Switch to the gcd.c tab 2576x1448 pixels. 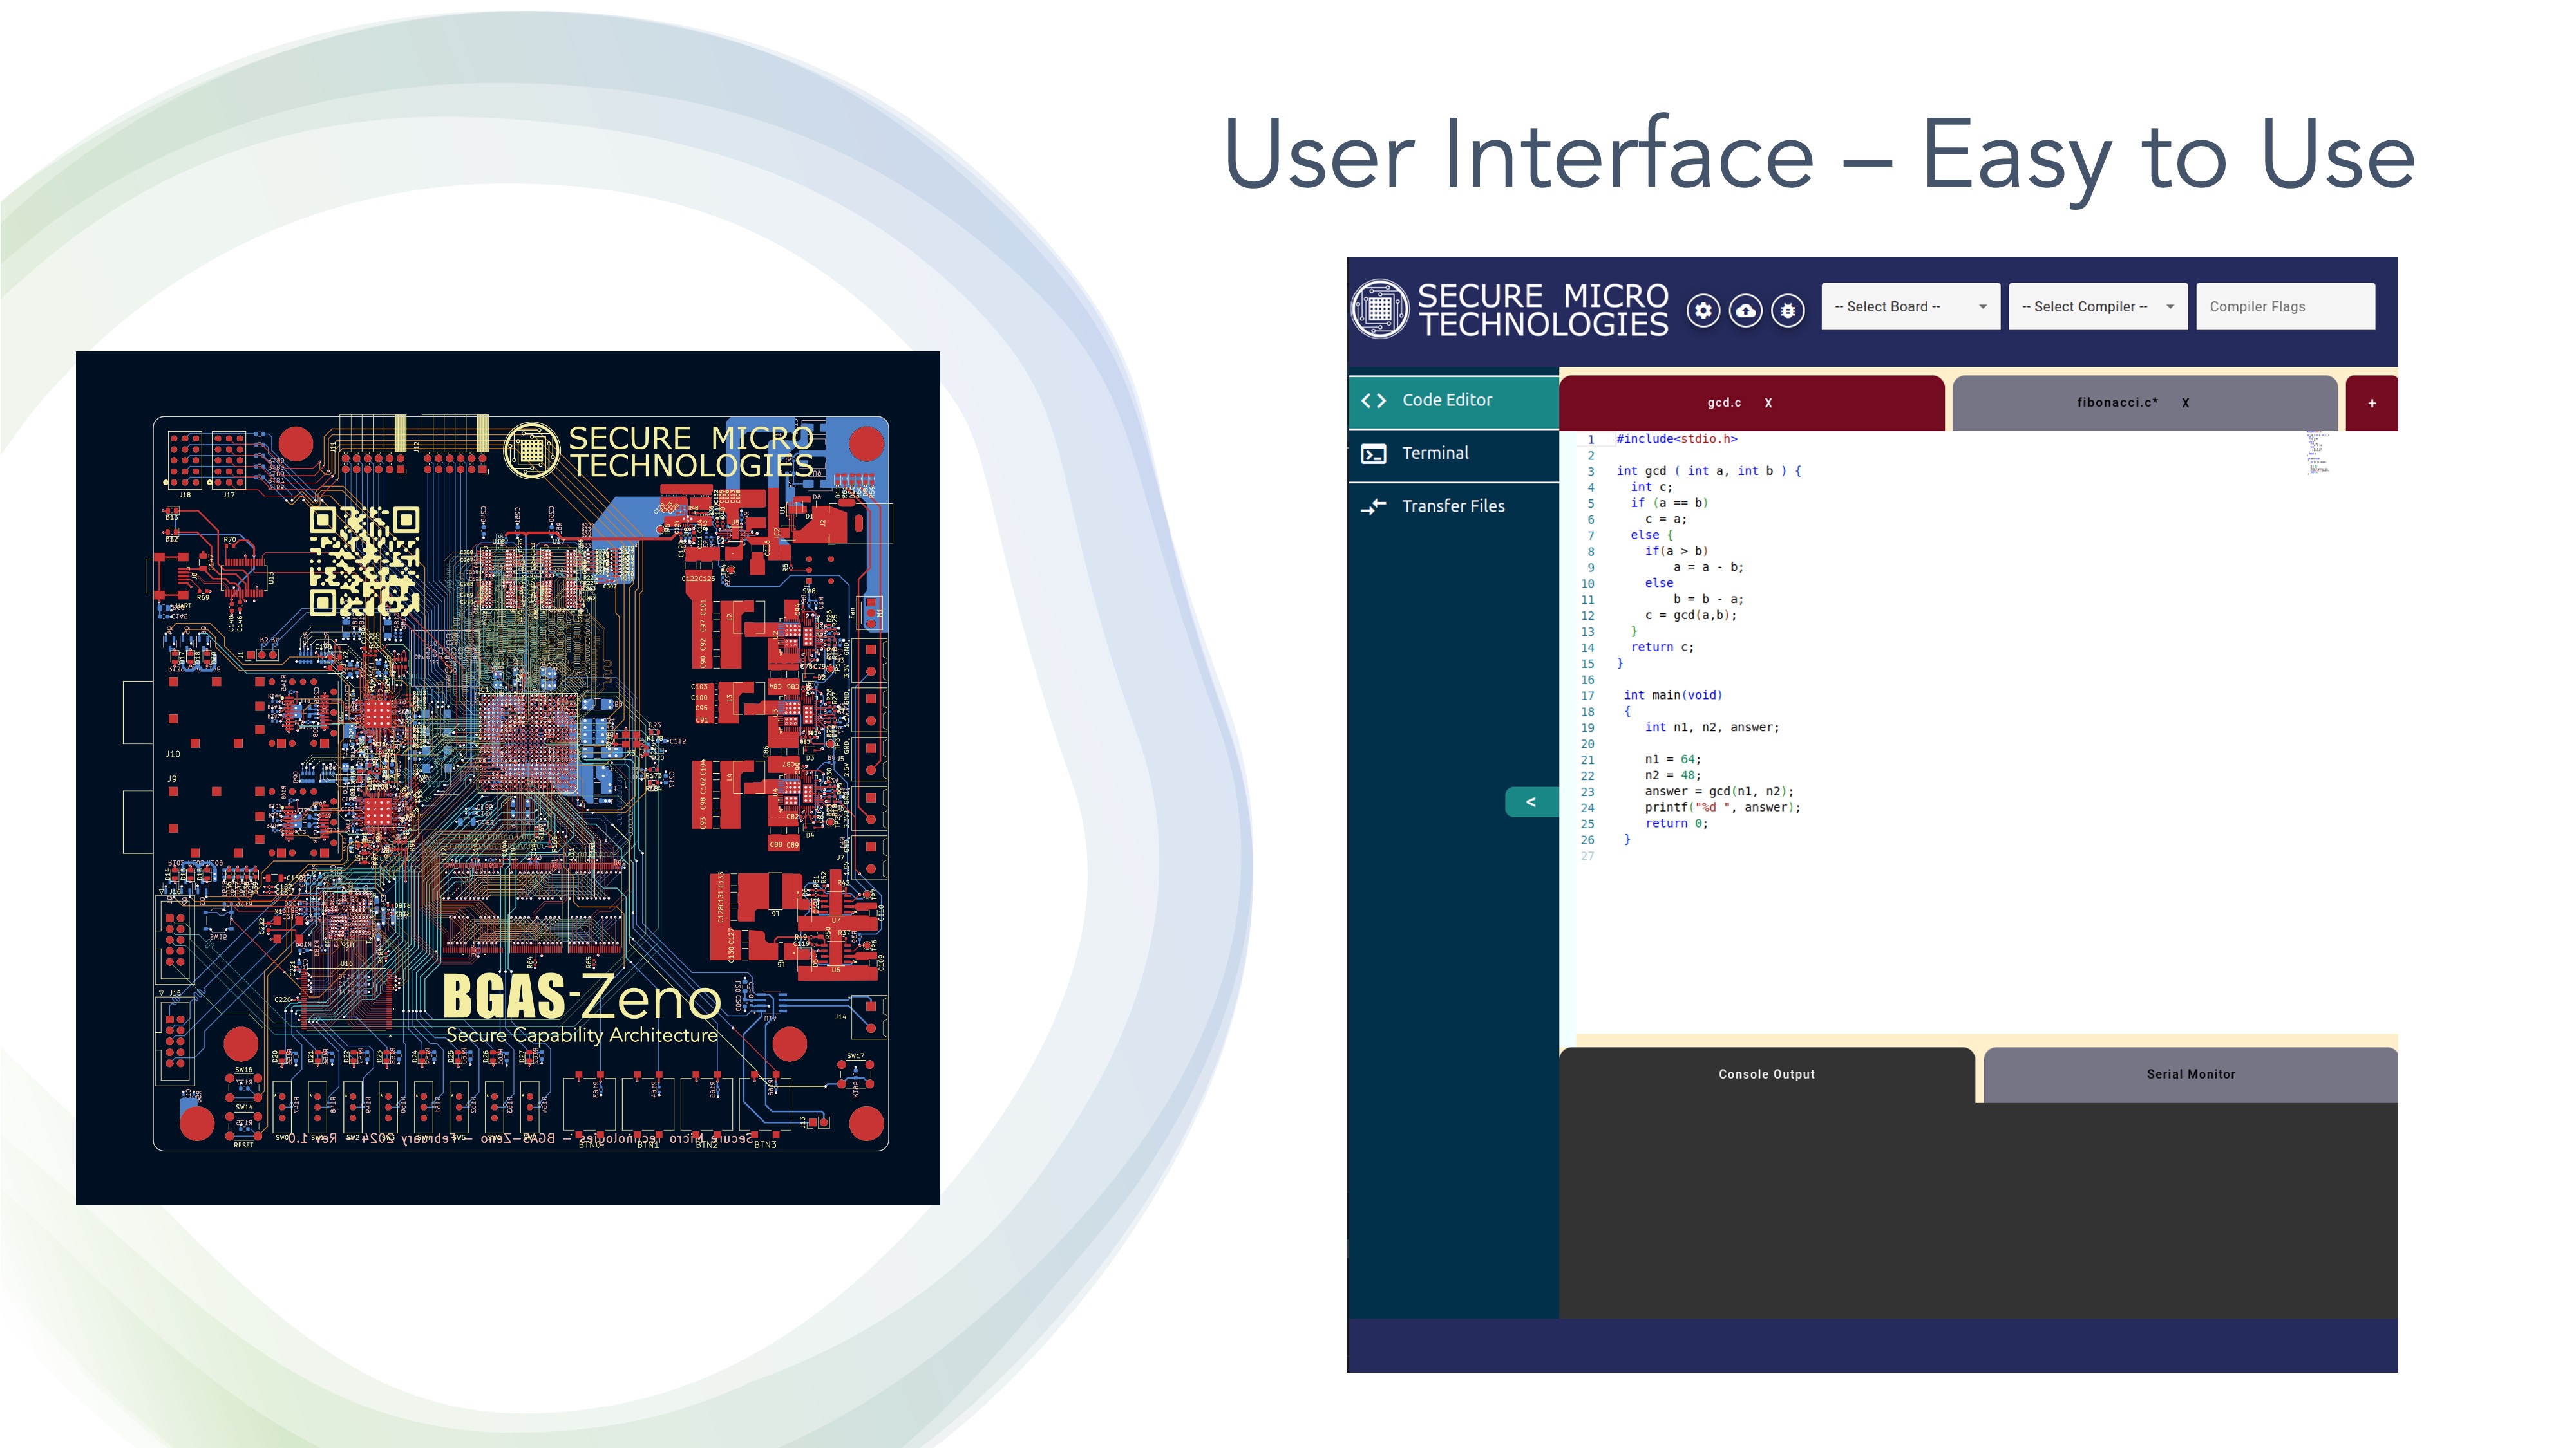tap(1751, 403)
